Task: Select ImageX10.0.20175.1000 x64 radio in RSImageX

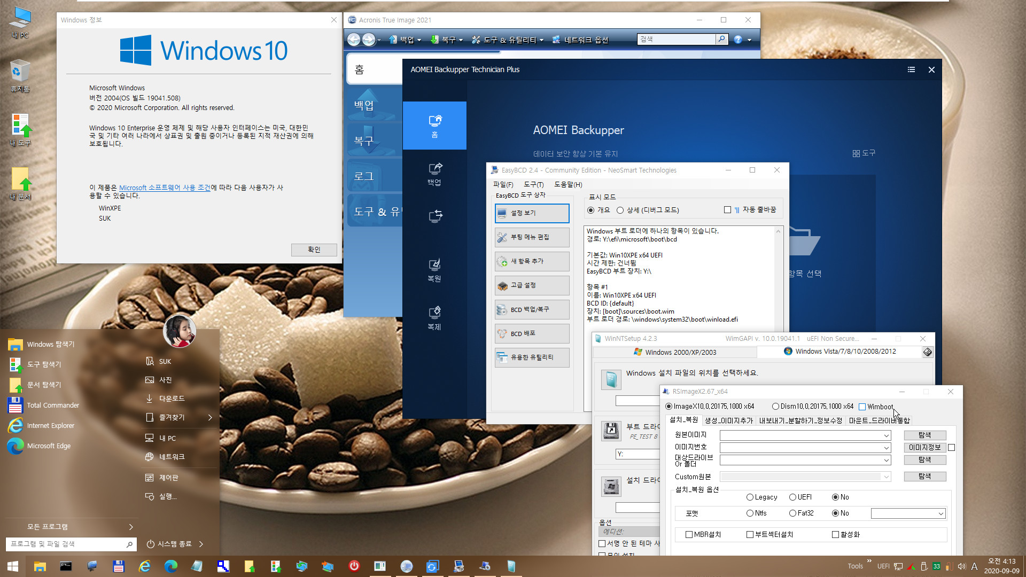Action: pos(710,407)
